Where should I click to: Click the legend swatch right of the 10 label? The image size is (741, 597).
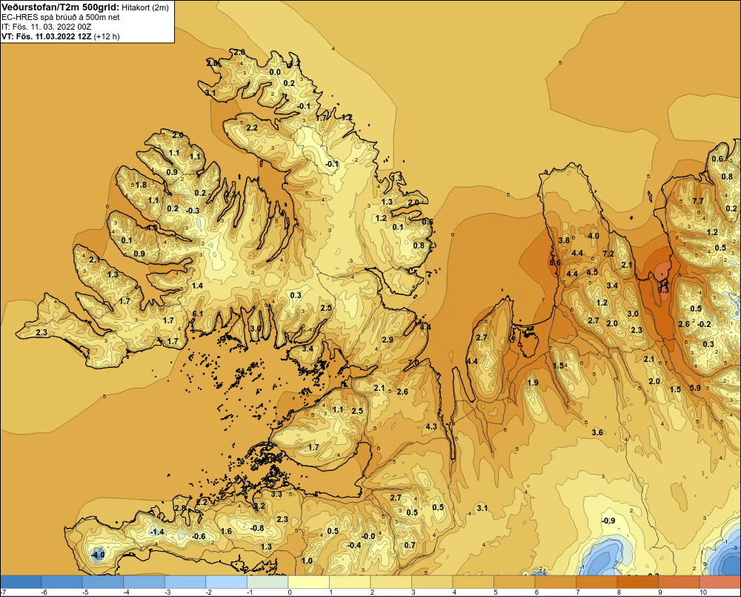point(720,582)
